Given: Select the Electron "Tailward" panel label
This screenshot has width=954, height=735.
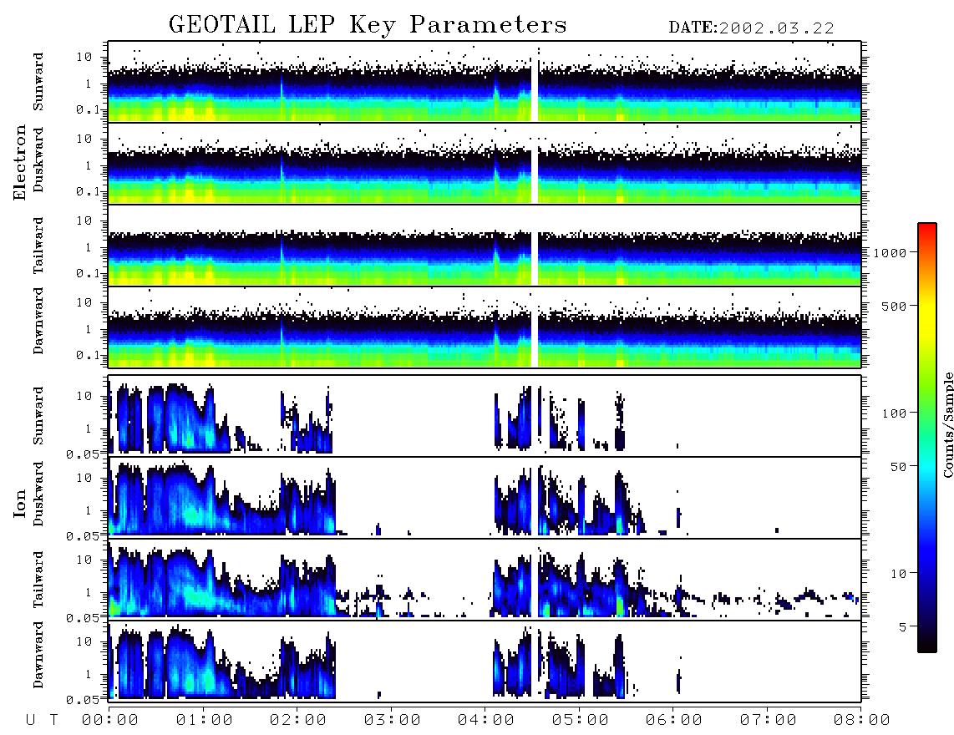Looking at the screenshot, I should [x=38, y=246].
